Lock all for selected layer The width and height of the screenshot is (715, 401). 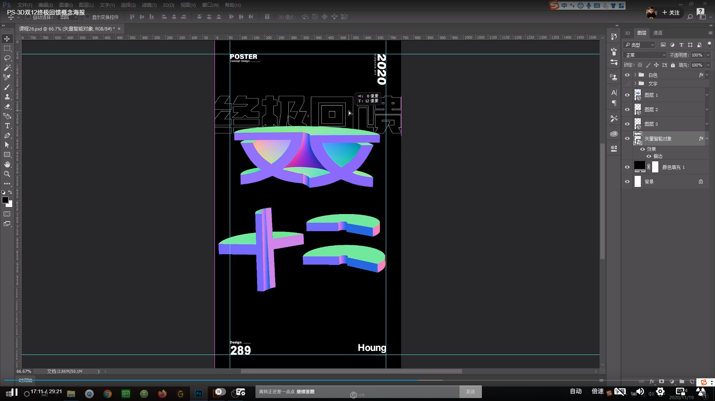point(673,65)
